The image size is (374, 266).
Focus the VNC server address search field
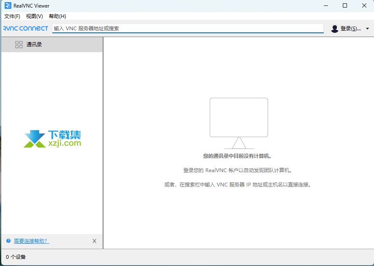coord(188,29)
